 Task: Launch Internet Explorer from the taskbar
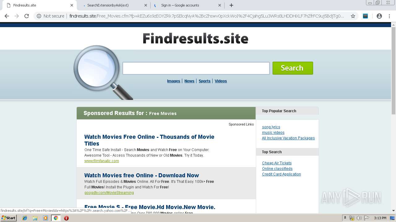25,218
